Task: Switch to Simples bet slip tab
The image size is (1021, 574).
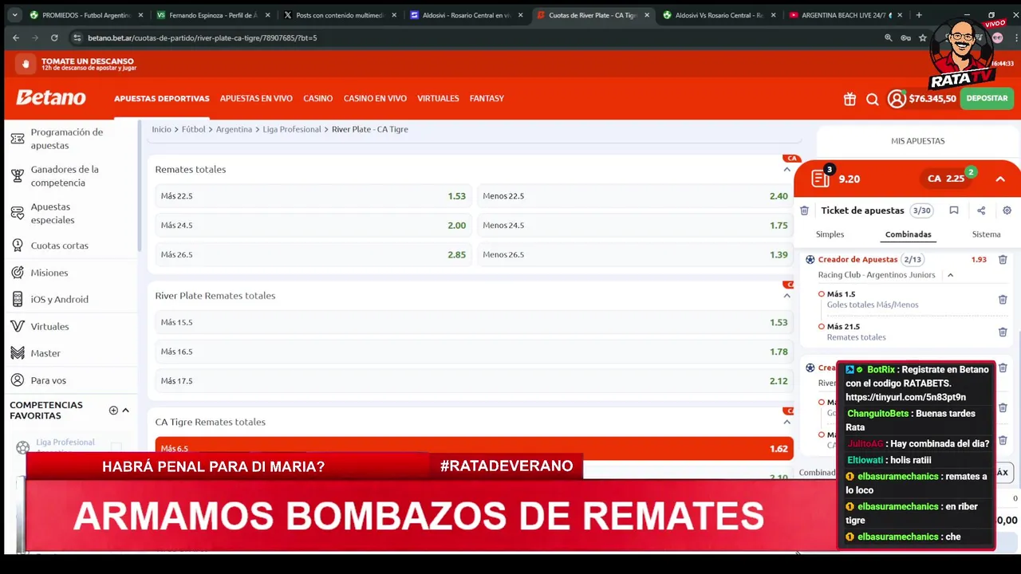Action: 830,234
